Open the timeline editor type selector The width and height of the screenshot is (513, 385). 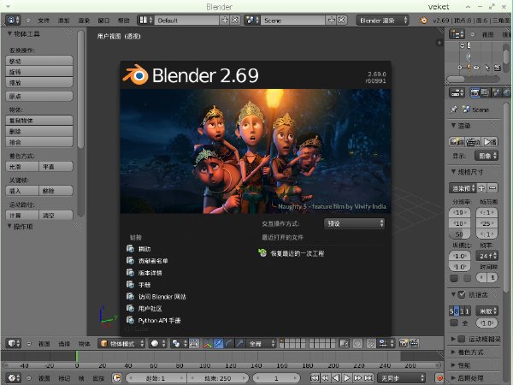[x=14, y=378]
